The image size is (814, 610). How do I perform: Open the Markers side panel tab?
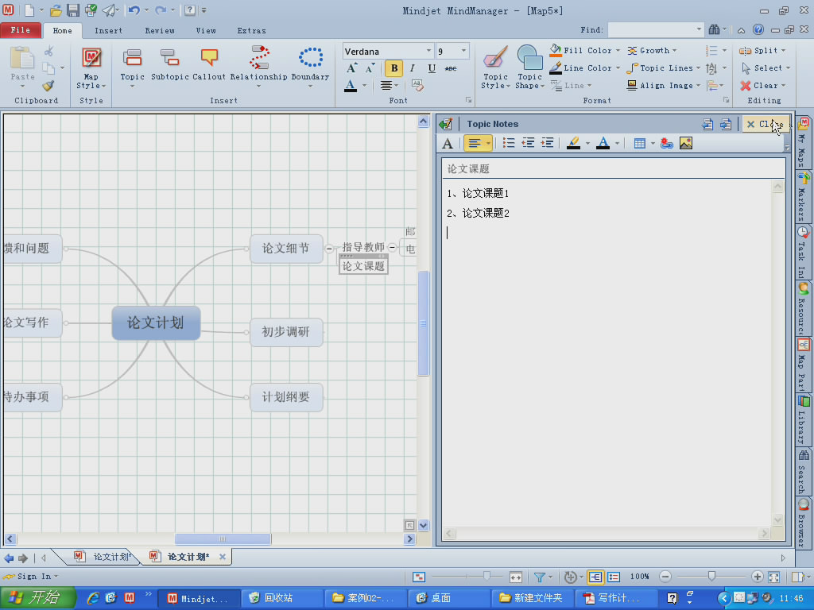(x=803, y=197)
